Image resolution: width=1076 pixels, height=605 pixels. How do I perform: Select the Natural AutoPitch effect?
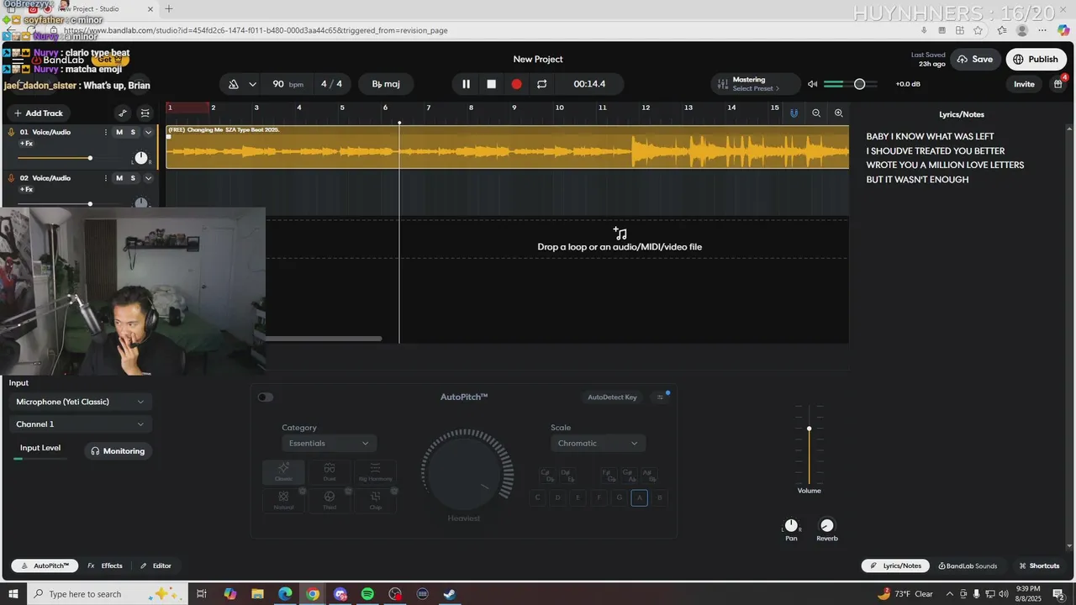click(283, 500)
